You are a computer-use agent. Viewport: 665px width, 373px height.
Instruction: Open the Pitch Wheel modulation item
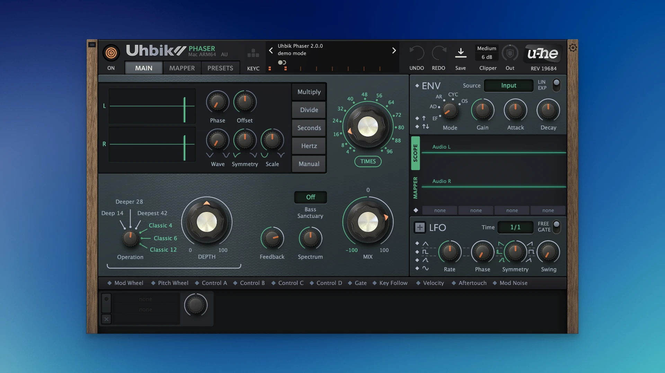pos(170,283)
